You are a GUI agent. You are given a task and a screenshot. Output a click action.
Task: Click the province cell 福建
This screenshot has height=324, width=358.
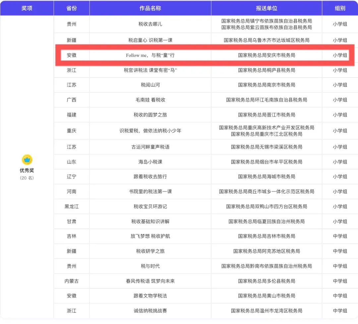tap(72, 115)
